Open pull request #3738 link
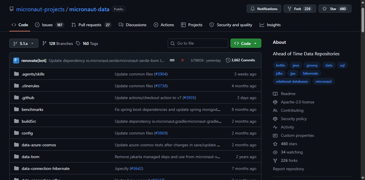The image size is (365, 180). pyautogui.click(x=161, y=86)
